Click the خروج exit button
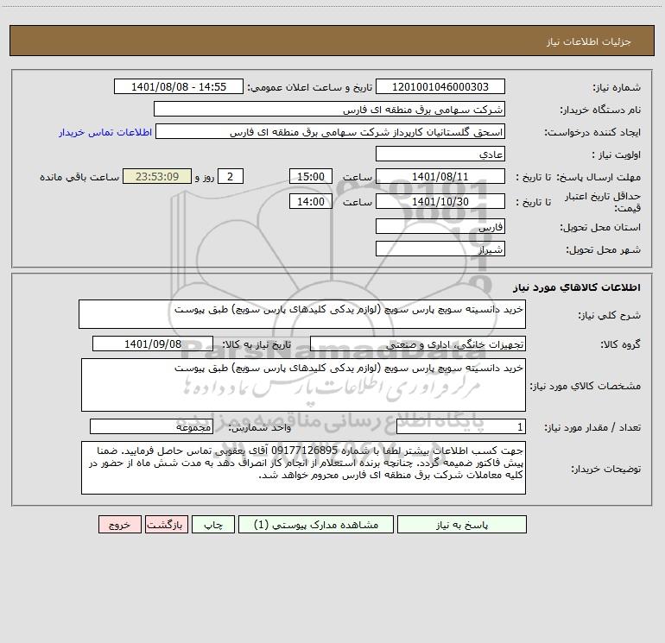 pos(119,525)
